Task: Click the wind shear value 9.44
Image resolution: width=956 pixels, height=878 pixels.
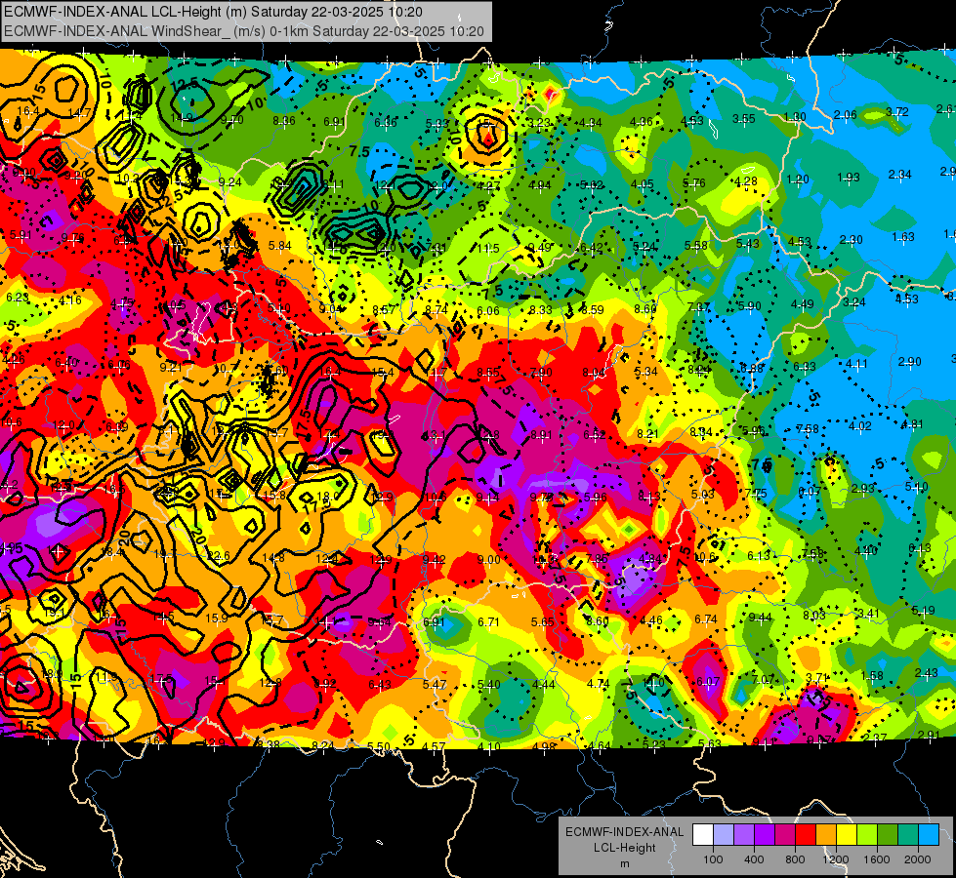Action: click(760, 618)
